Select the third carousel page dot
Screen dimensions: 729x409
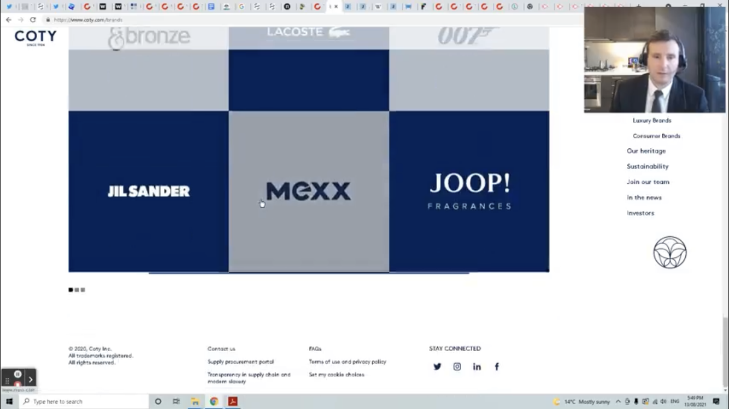(83, 290)
